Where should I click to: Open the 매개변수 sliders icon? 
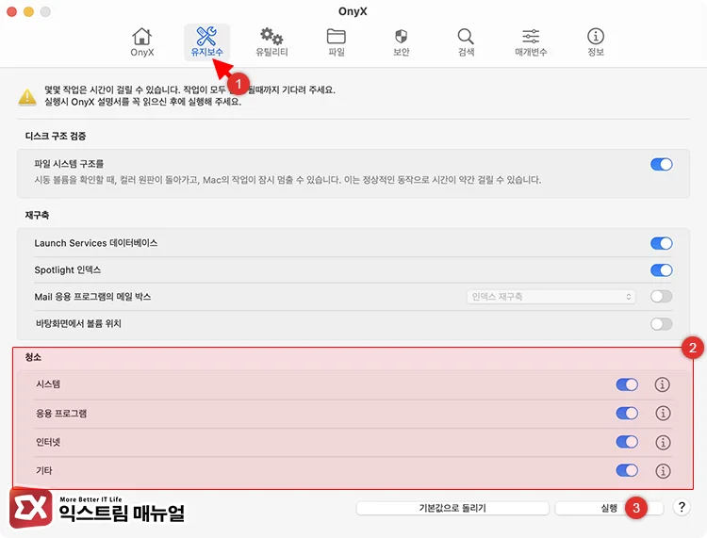coord(531,38)
